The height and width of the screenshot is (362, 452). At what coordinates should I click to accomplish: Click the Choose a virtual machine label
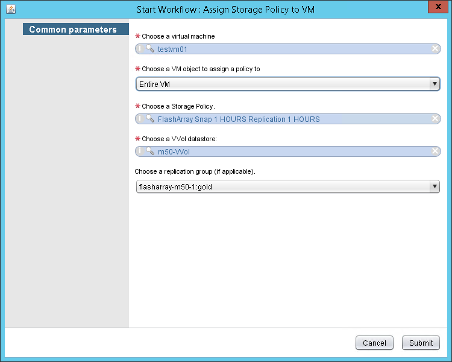(x=178, y=36)
